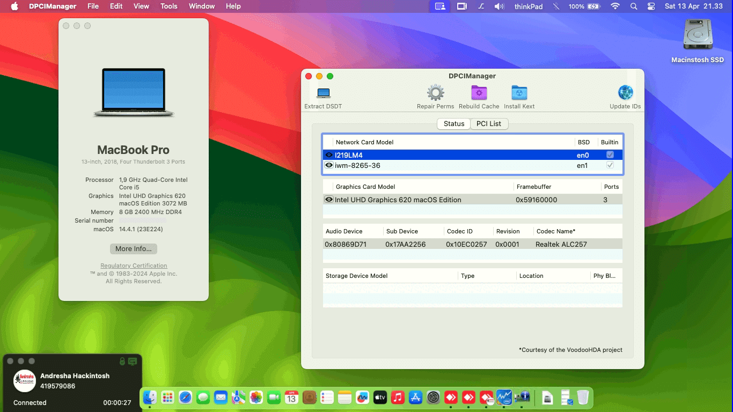Open the File menu
The height and width of the screenshot is (412, 733).
coord(93,6)
